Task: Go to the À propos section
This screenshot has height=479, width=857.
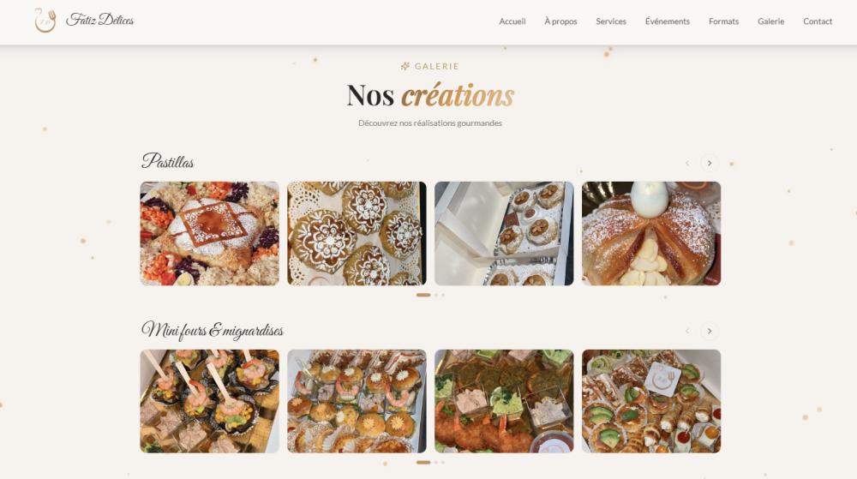Action: pyautogui.click(x=560, y=21)
